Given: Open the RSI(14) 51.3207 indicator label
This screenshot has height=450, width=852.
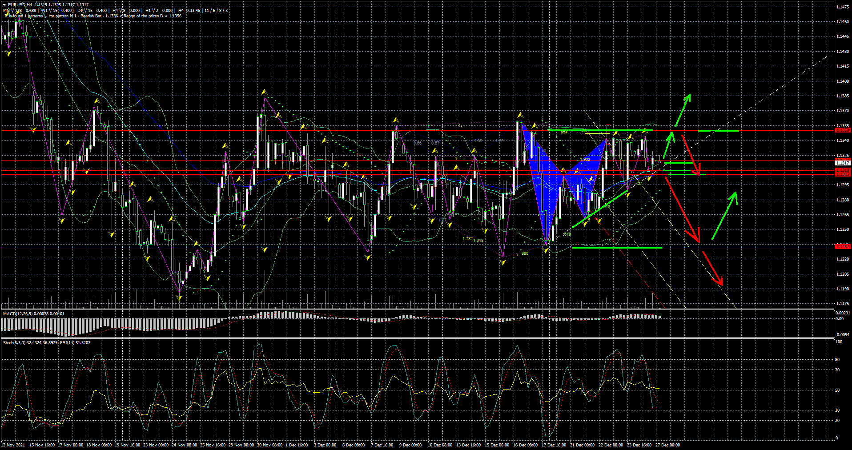Looking at the screenshot, I should 75,343.
